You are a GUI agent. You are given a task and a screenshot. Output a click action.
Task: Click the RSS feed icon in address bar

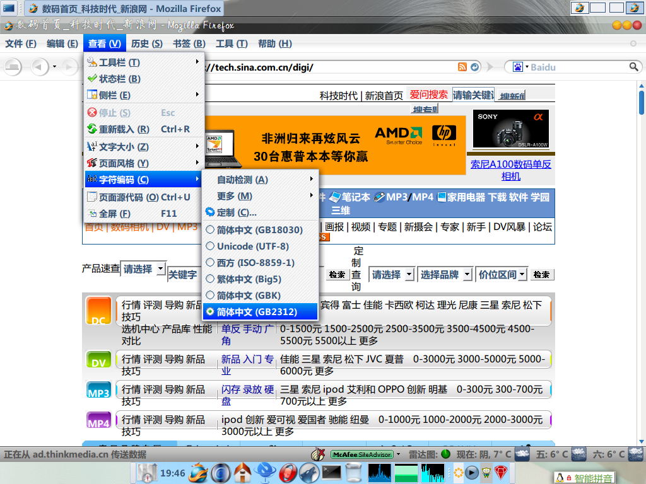tap(462, 67)
